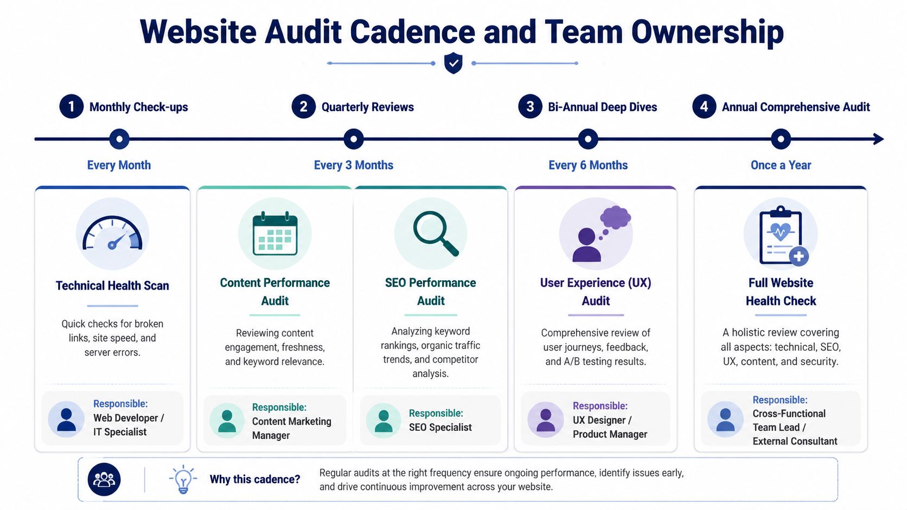The width and height of the screenshot is (907, 510).
Task: Click the number 3 step badge
Action: tap(530, 106)
